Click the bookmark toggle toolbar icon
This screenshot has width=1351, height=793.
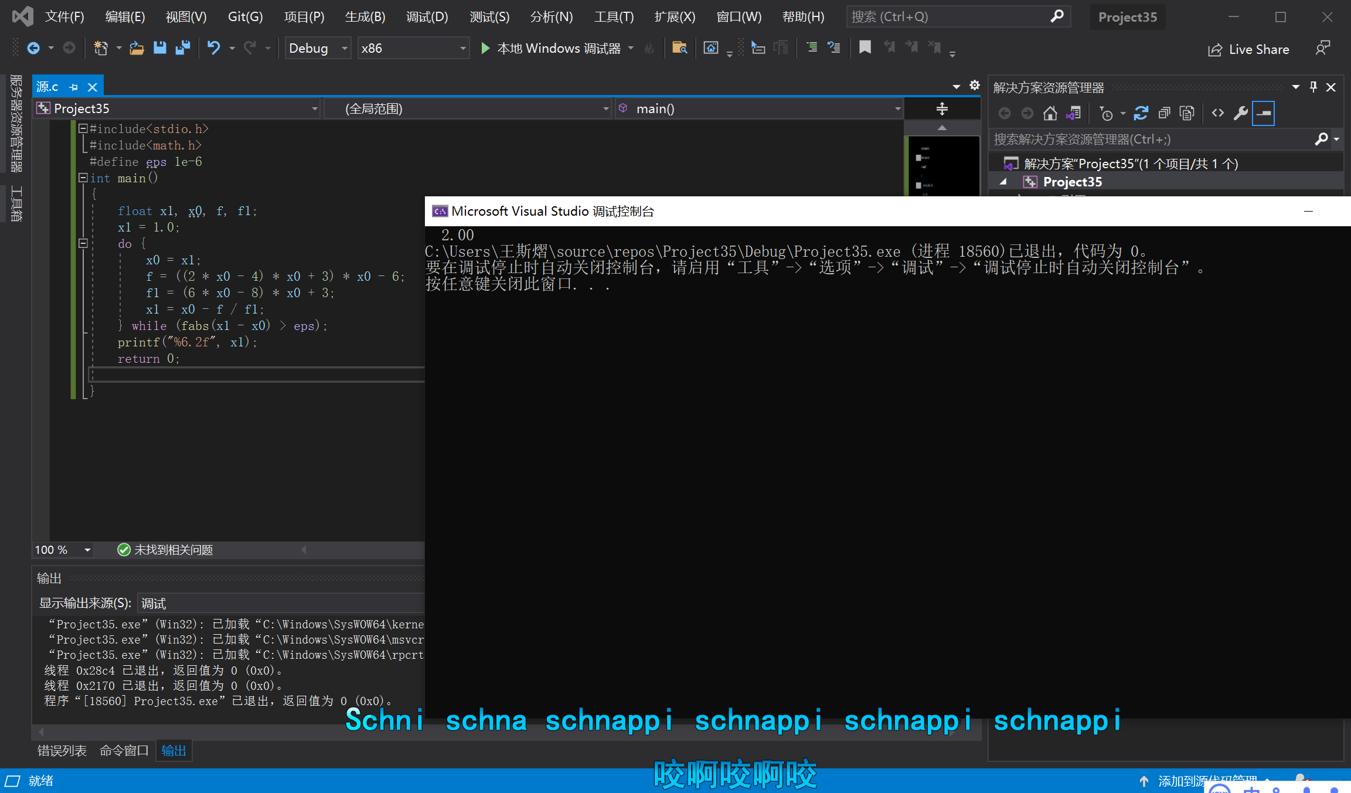(865, 47)
